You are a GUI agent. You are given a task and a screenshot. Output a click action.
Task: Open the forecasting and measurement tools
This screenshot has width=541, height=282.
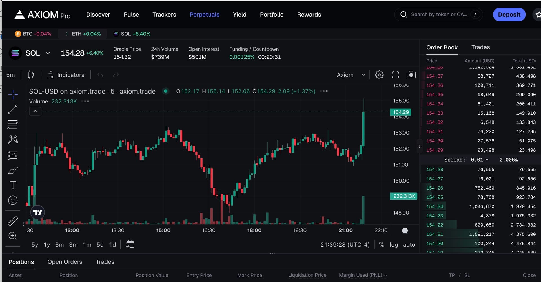tap(13, 155)
